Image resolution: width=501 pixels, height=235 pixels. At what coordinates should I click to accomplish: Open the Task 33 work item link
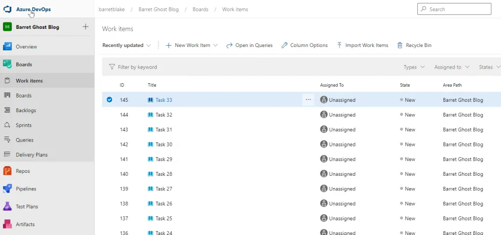point(164,100)
